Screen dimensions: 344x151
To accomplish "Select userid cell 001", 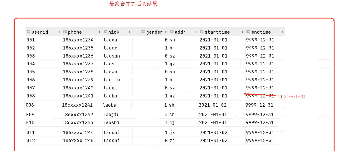I will coord(31,40).
